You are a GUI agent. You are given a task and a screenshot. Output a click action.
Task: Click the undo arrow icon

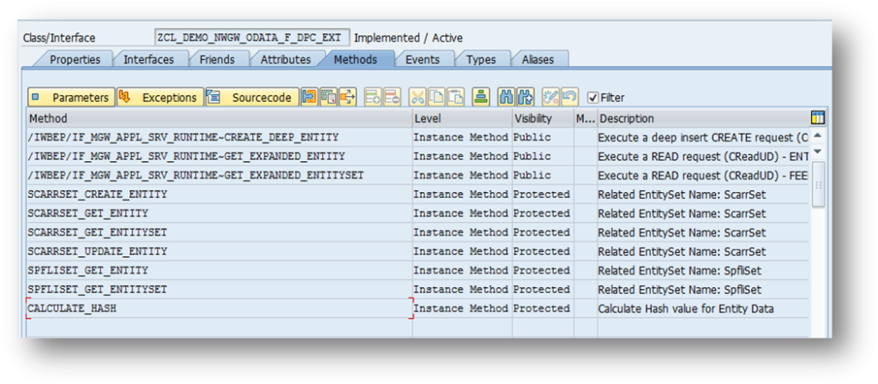pyautogui.click(x=569, y=98)
